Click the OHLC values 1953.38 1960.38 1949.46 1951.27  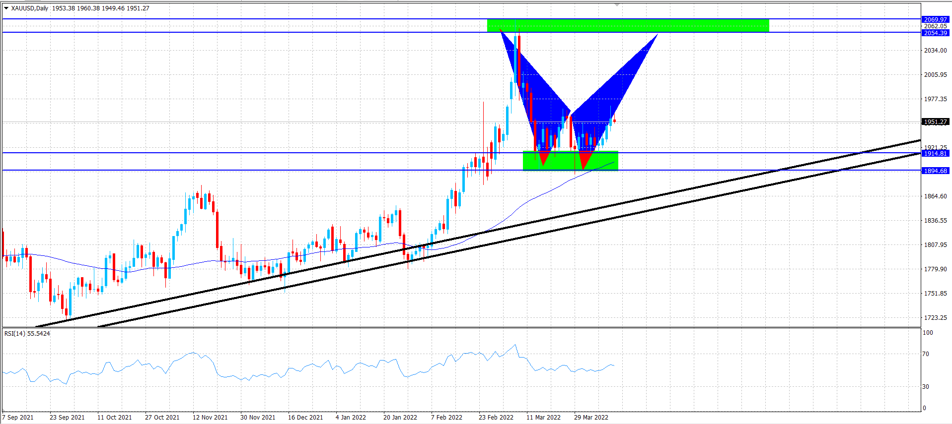click(101, 8)
